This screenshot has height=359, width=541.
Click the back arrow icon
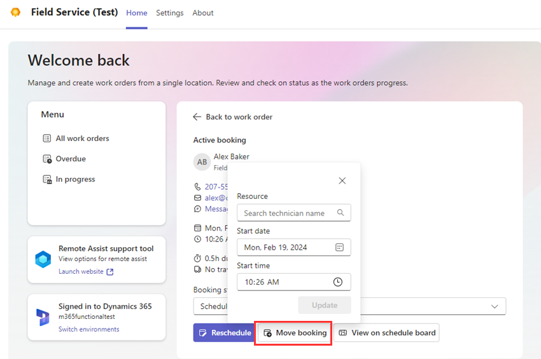[x=197, y=117]
